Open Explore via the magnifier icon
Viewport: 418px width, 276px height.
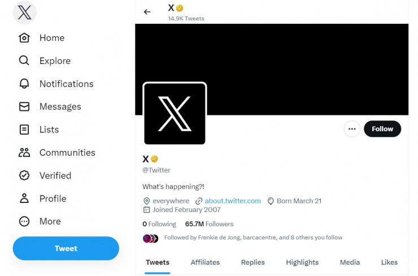(x=24, y=61)
